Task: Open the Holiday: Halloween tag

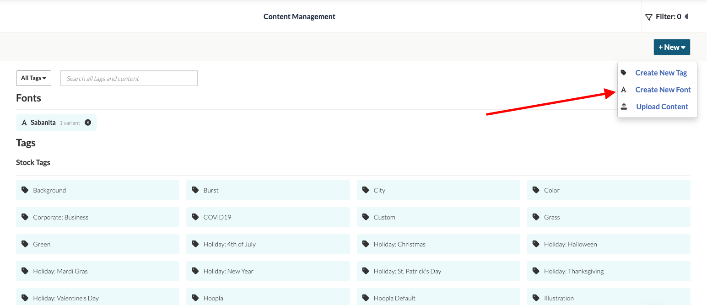Action: pos(609,244)
